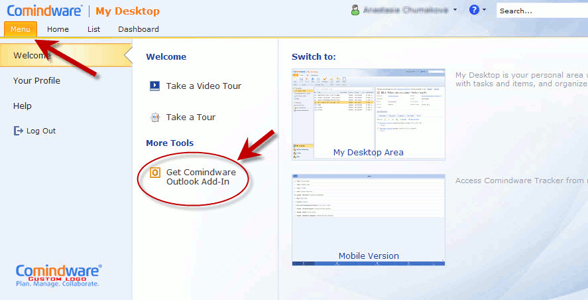The width and height of the screenshot is (588, 300).
Task: Open the Dashboard tab
Action: (x=139, y=29)
